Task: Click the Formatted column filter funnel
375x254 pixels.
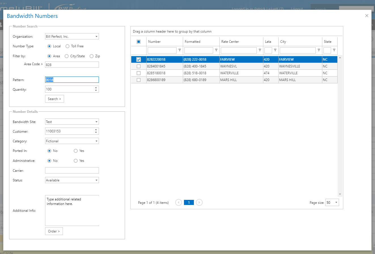Action: tap(216, 50)
